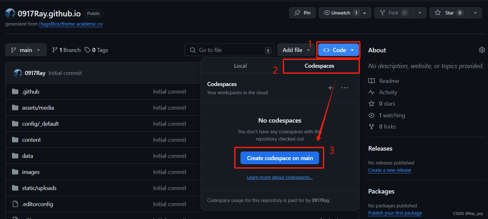
Task: Click the Fork button
Action: (x=394, y=13)
